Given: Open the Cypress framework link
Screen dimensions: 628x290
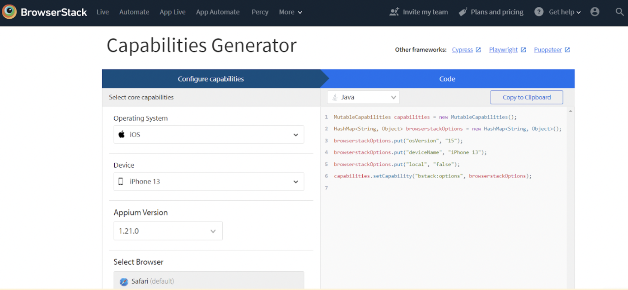Looking at the screenshot, I should coord(462,50).
